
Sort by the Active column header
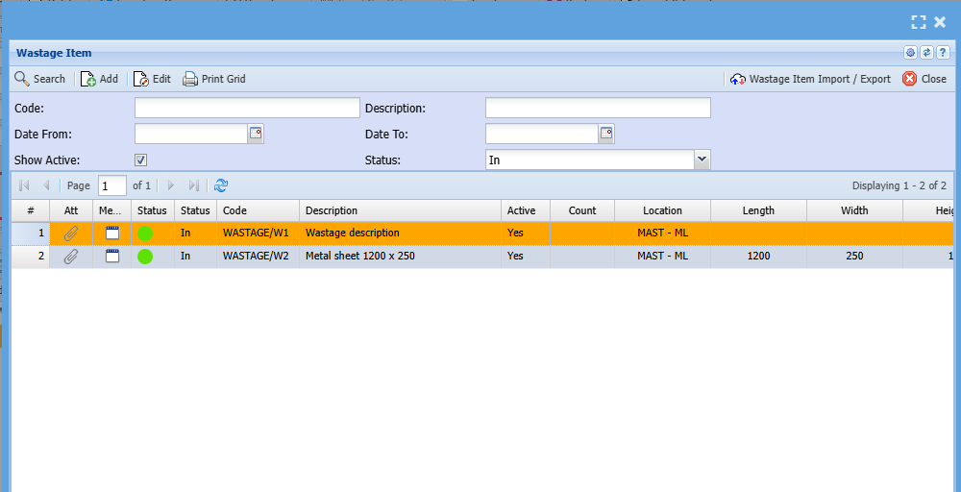526,210
